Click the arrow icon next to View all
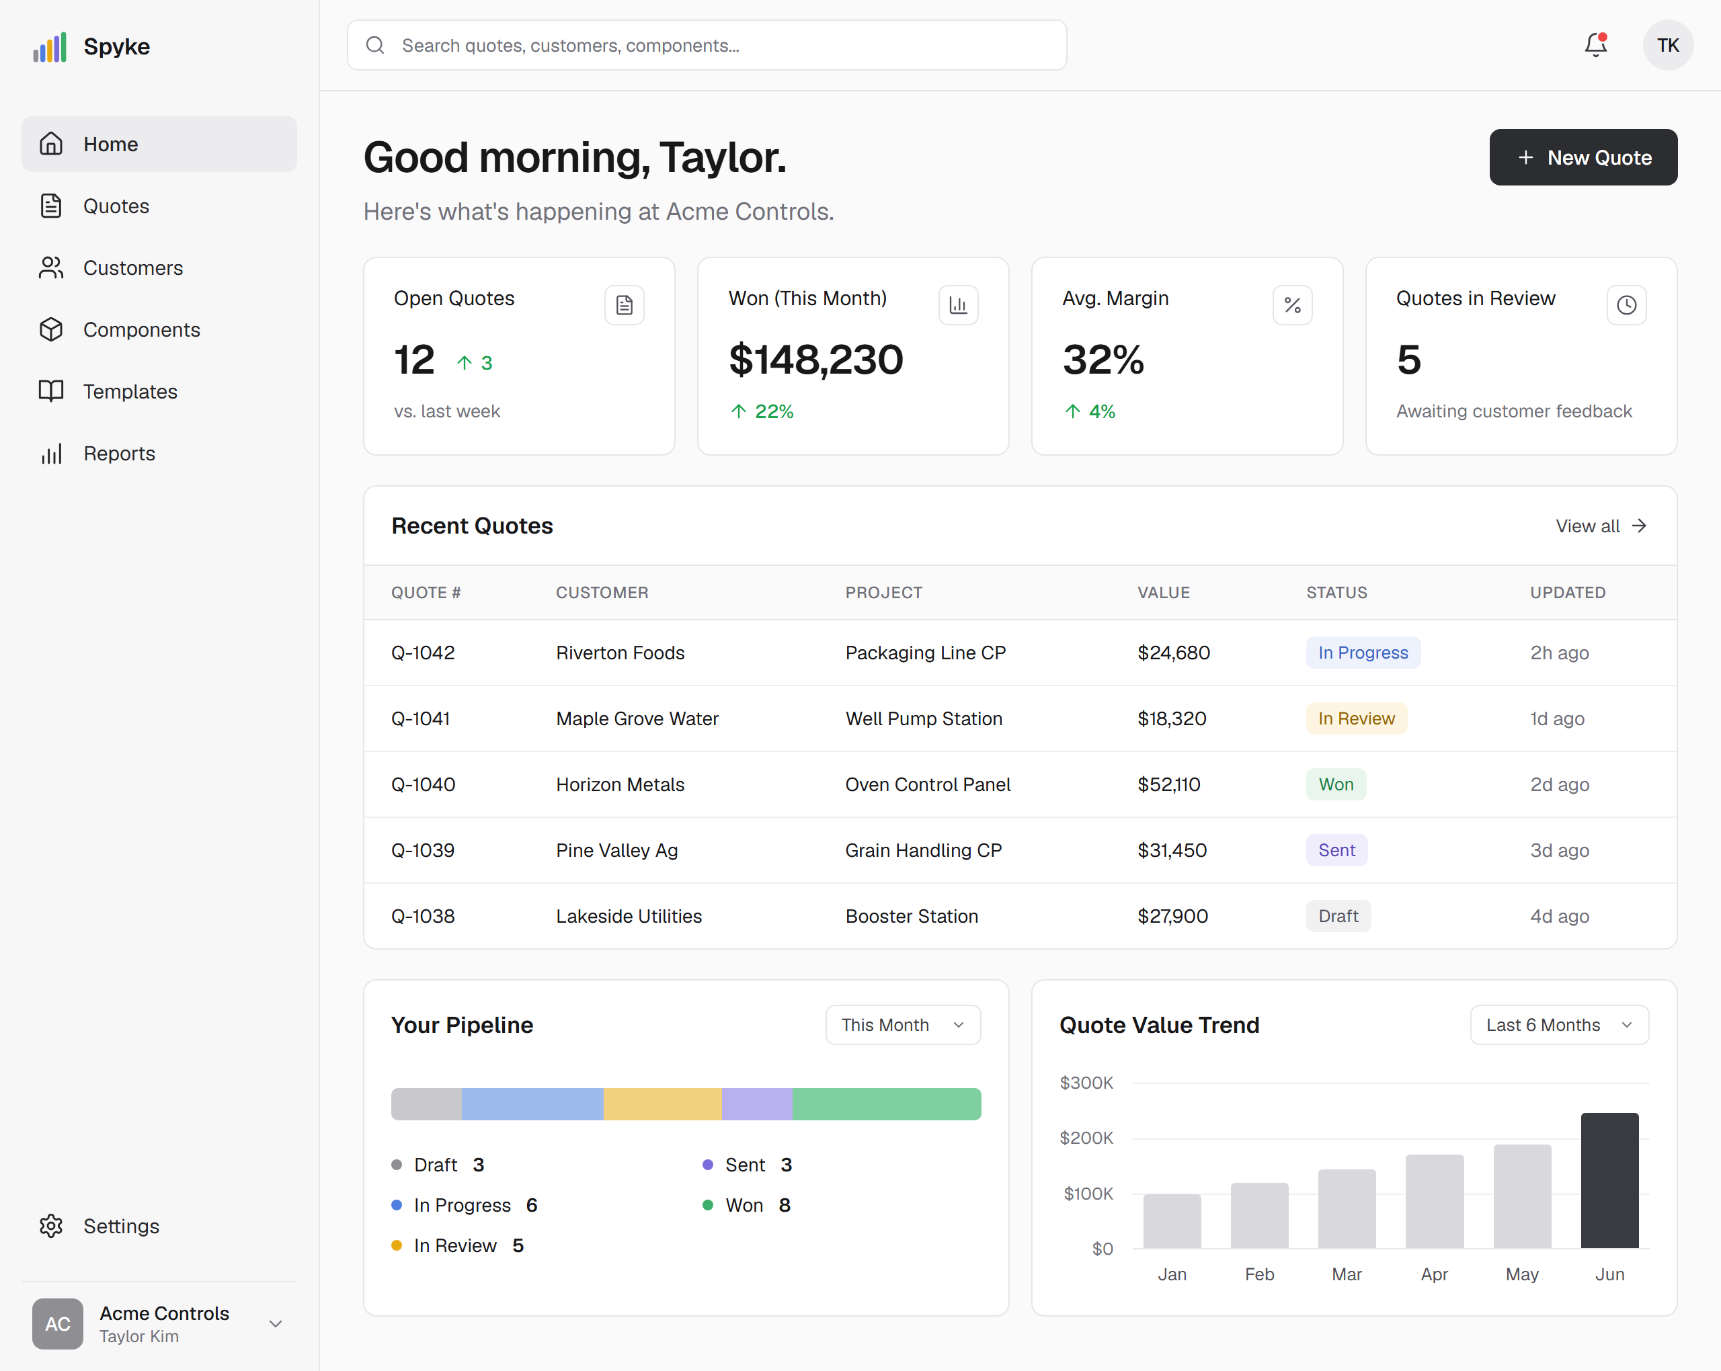 pos(1639,526)
